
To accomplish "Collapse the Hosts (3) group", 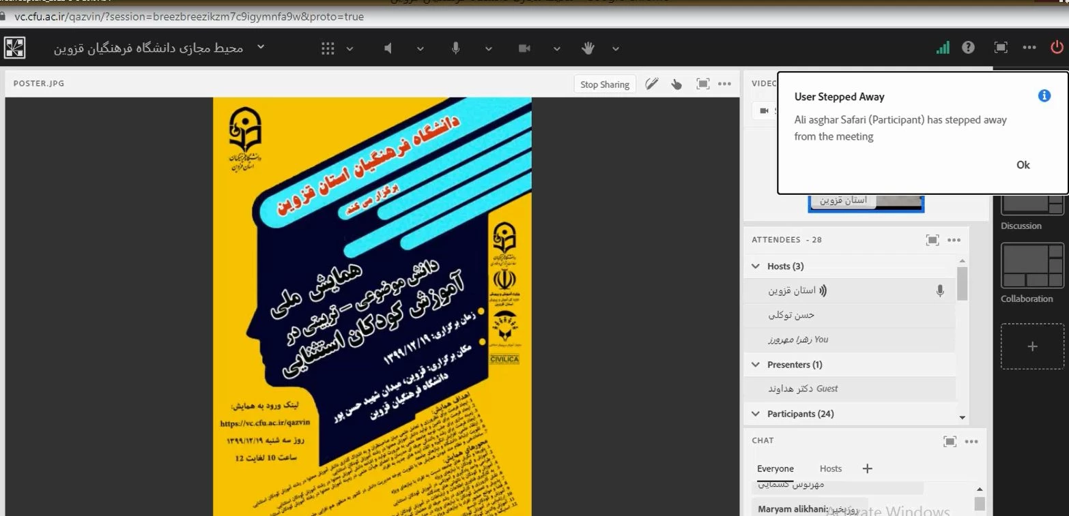I will click(x=756, y=267).
